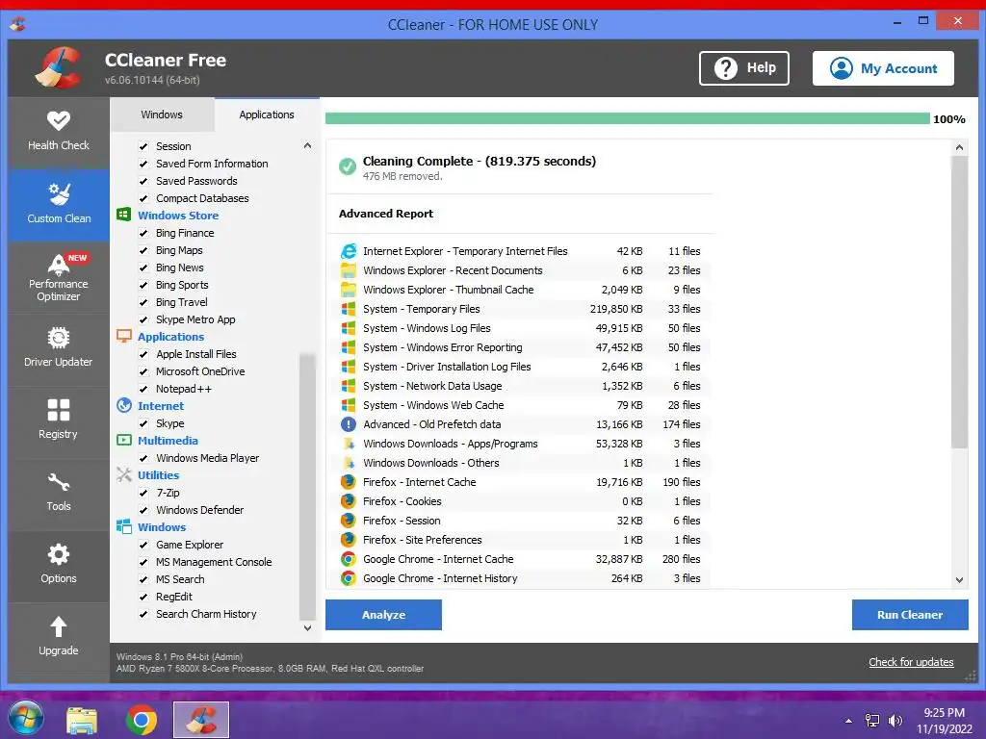The height and width of the screenshot is (739, 986).
Task: Toggle Microsoft OneDrive checkbox
Action: click(143, 371)
